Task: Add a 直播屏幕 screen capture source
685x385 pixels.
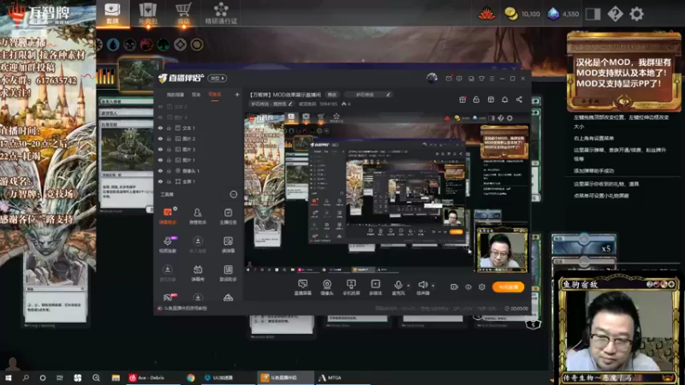Action: [302, 287]
